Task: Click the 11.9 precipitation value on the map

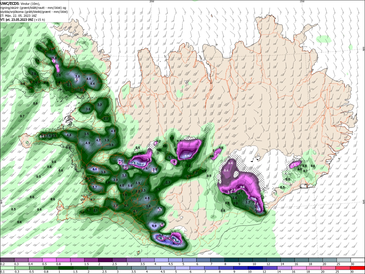Action: click(x=160, y=239)
